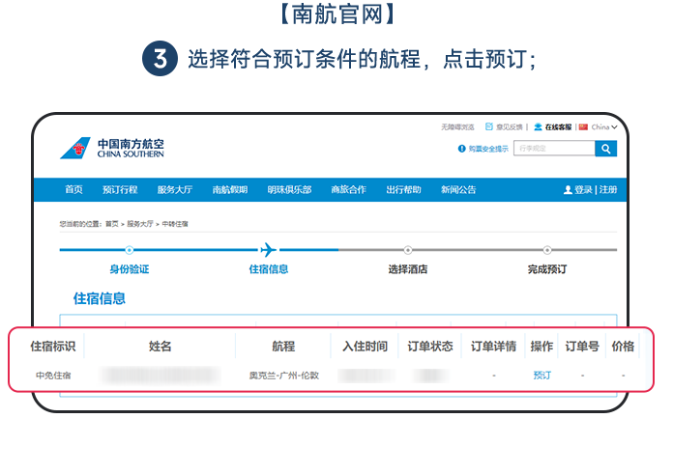Screen dimensions: 673x474
Task: Click the feedback icon 意见反馈
Action: (x=489, y=126)
